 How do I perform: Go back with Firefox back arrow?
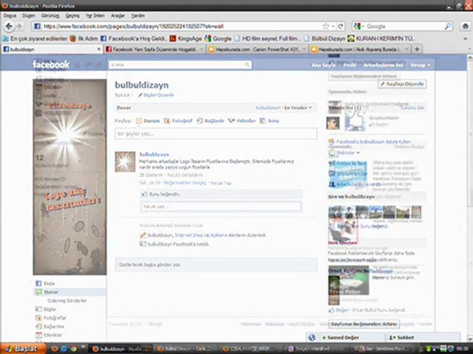9,27
